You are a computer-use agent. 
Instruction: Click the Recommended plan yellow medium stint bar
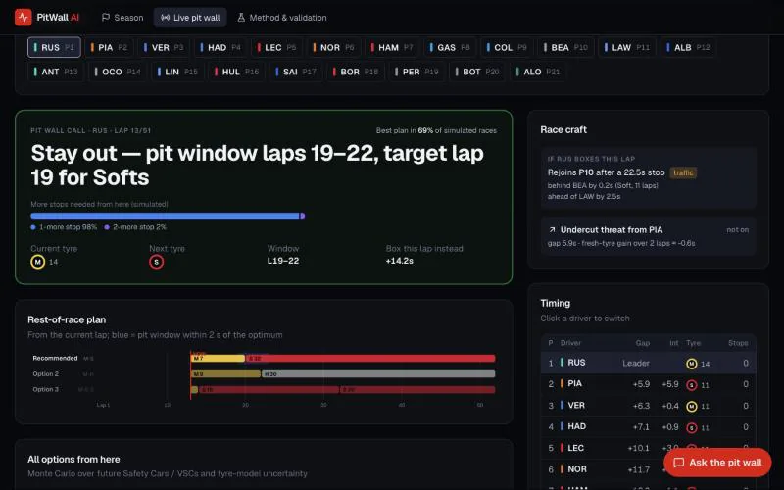click(x=218, y=359)
